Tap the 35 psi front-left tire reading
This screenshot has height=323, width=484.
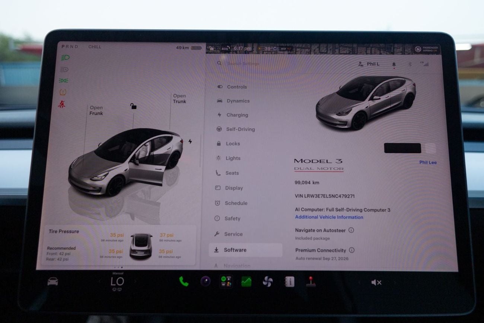point(117,235)
